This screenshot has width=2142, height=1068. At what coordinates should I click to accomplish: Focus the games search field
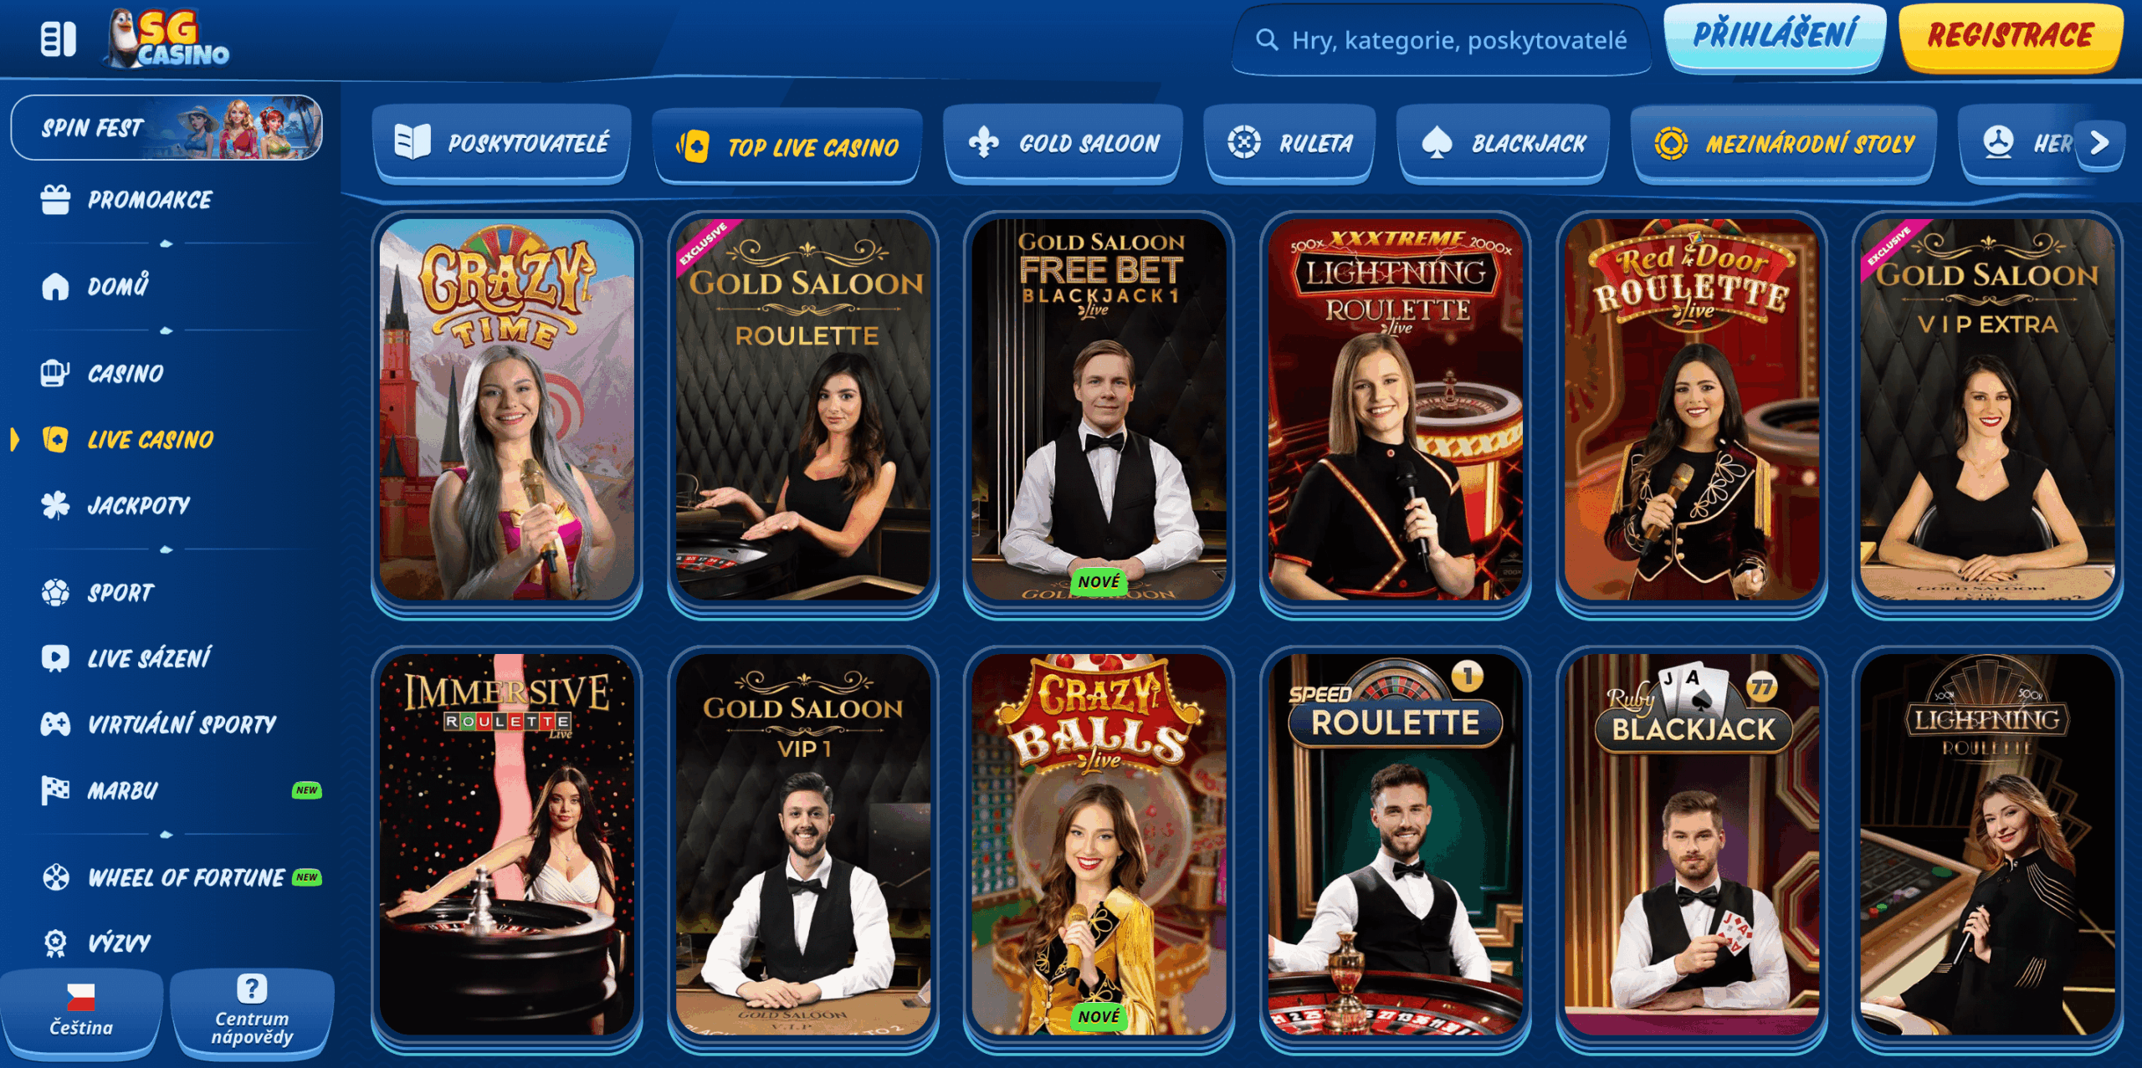click(x=1442, y=40)
